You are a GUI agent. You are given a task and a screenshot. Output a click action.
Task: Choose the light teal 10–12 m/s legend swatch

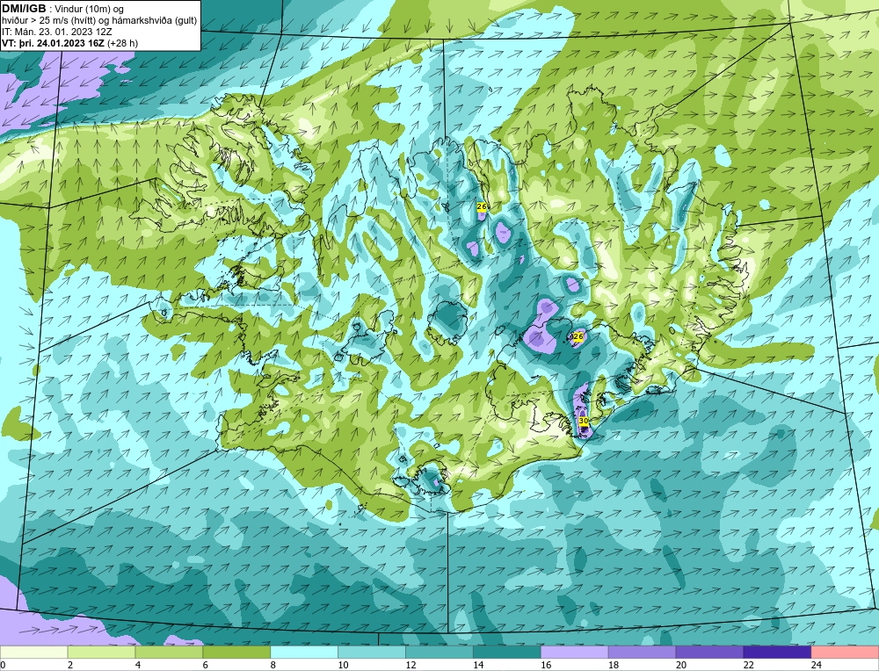click(372, 653)
